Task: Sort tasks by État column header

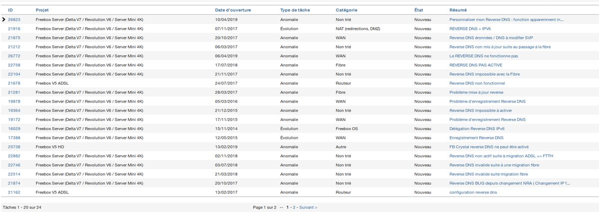Action: 419,10
